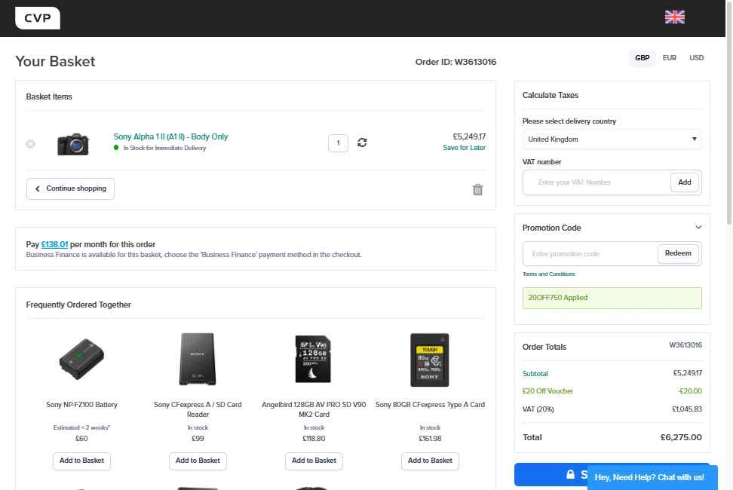Focus the promotion code input field

tap(590, 253)
